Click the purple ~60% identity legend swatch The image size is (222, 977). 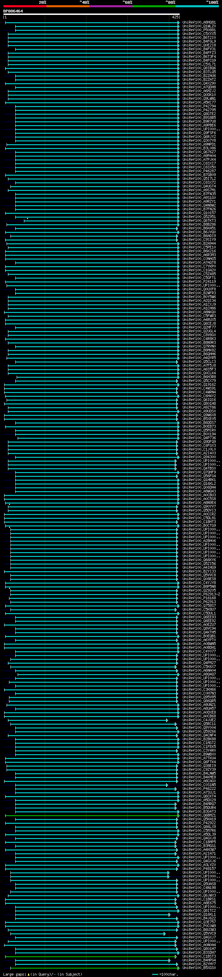pos(111,6)
